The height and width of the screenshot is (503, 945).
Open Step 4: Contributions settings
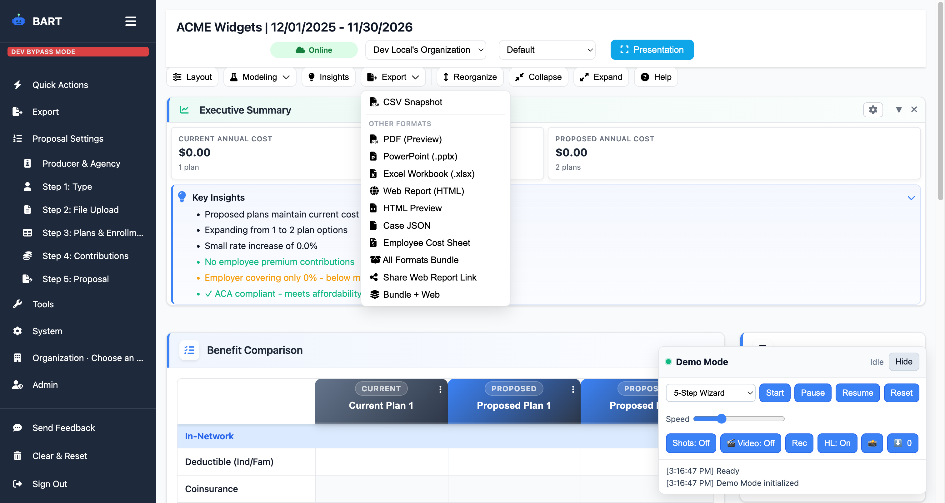[85, 256]
